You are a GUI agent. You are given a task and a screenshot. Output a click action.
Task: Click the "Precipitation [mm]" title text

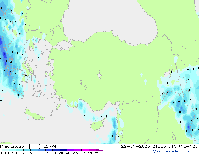[x=20, y=146]
